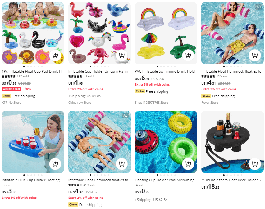Add watermelon Floating Cup Holder to cart
265x209 pixels.
(188, 164)
